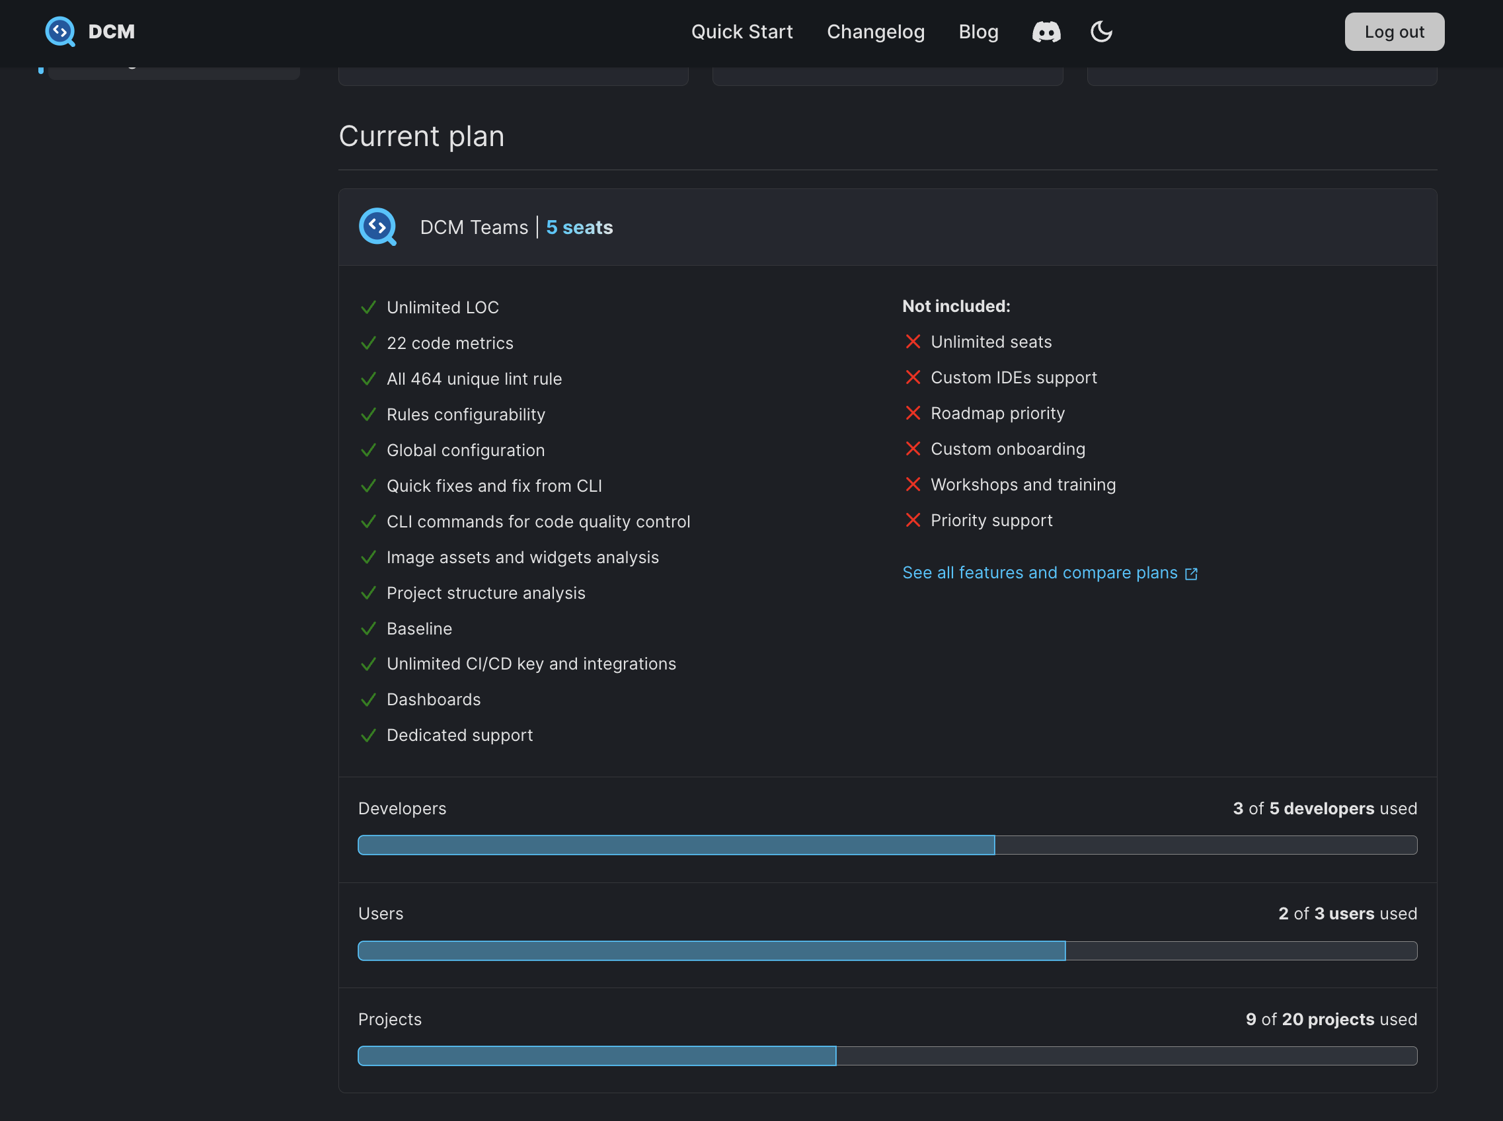The width and height of the screenshot is (1503, 1121).
Task: Click the red X beside Unlimited seats
Action: (x=913, y=341)
